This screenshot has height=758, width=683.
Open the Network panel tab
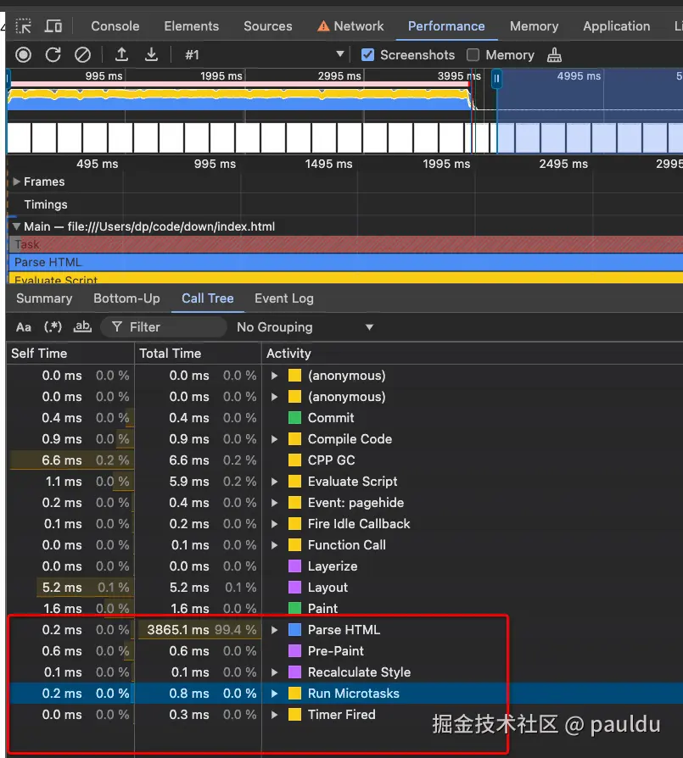350,26
